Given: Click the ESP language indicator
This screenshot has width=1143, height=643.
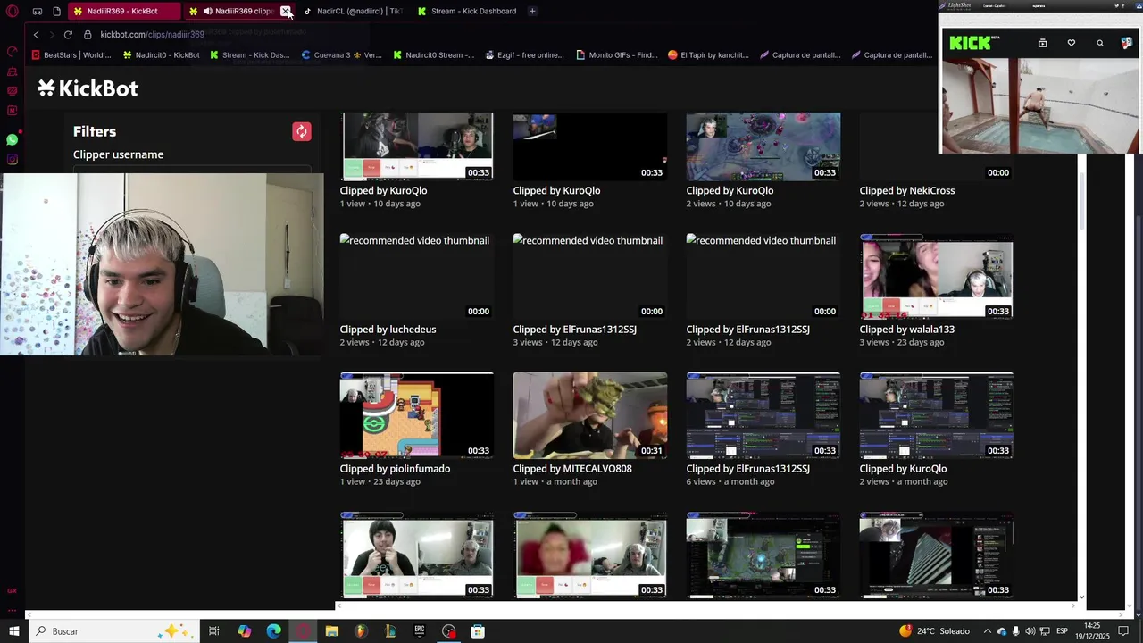Looking at the screenshot, I should (x=1062, y=631).
